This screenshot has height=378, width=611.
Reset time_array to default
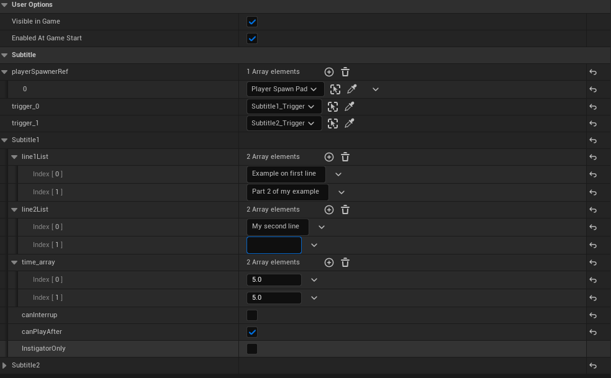point(593,263)
